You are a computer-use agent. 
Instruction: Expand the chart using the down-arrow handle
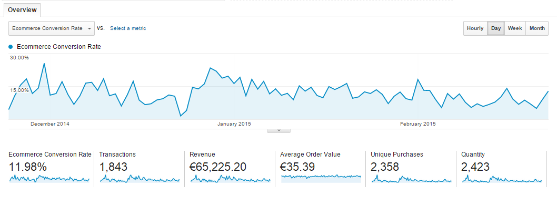(x=278, y=131)
